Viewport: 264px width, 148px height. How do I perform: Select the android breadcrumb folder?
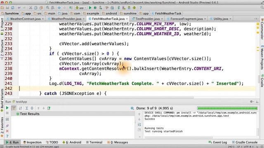point(109,14)
